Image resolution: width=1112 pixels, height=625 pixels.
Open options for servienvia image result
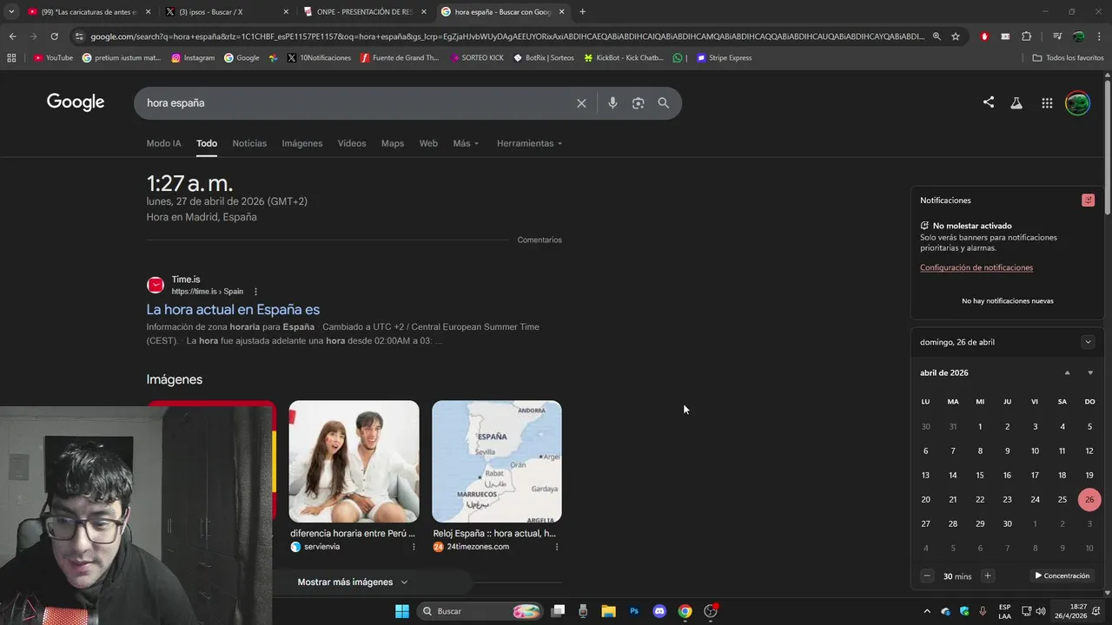coord(414,547)
